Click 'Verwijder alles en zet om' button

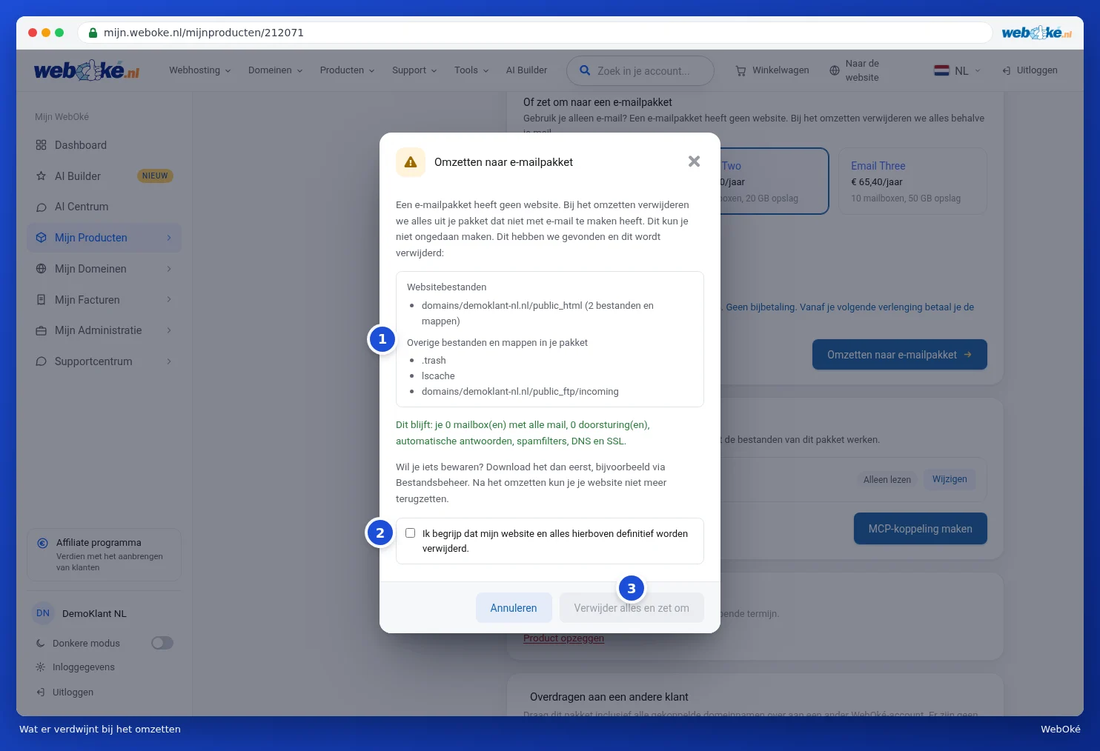632,608
